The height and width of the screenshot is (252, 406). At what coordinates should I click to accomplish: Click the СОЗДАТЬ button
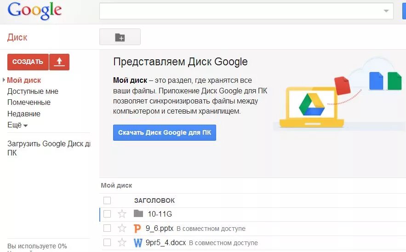28,62
